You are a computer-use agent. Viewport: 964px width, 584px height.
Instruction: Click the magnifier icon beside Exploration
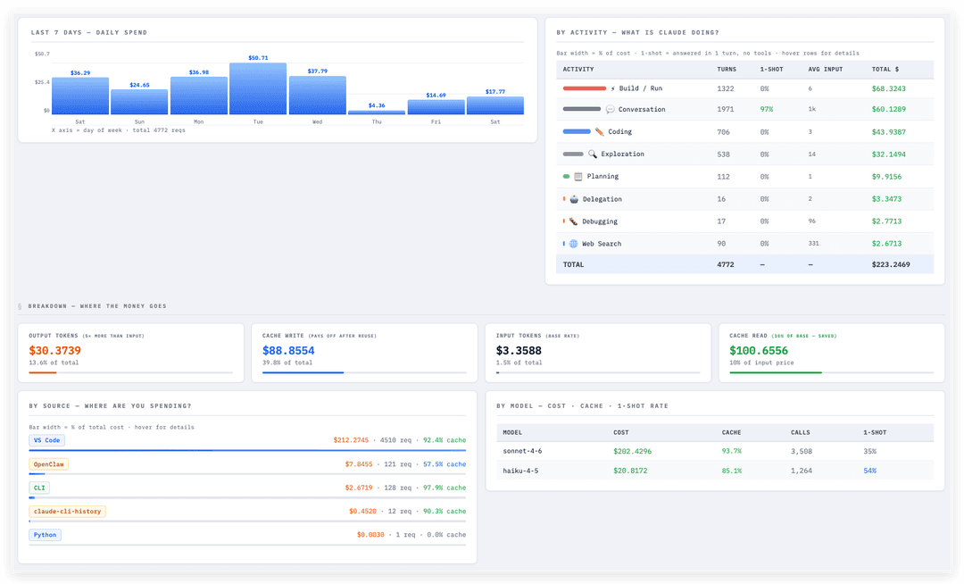(x=593, y=154)
